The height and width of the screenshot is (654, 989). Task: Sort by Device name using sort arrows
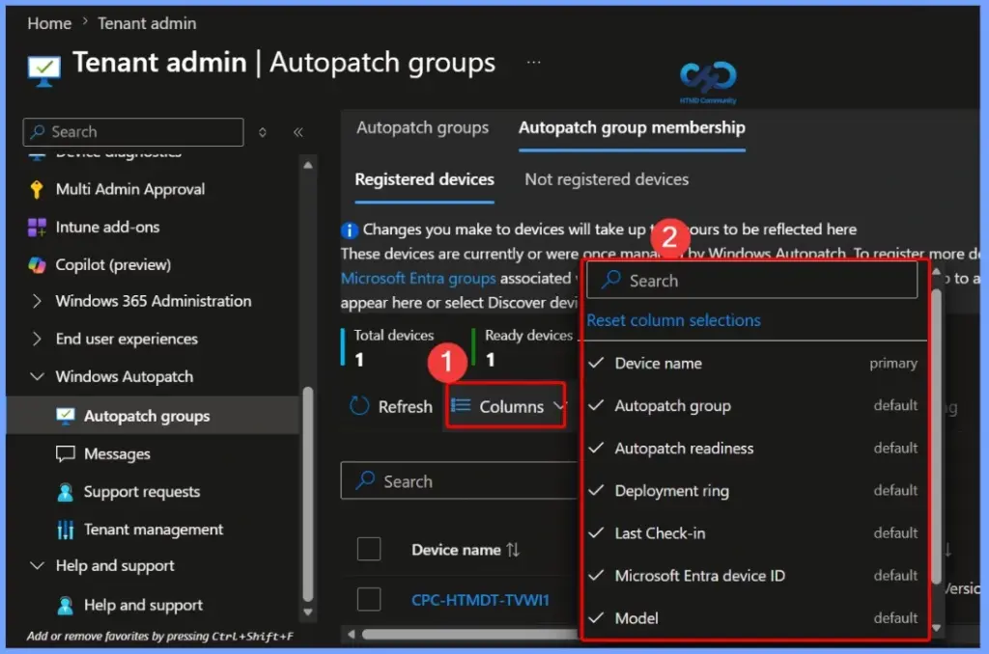coord(513,550)
